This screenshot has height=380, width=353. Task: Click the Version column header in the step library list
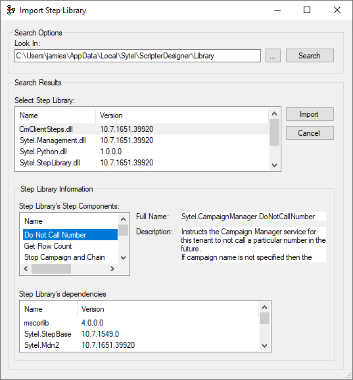click(182, 116)
